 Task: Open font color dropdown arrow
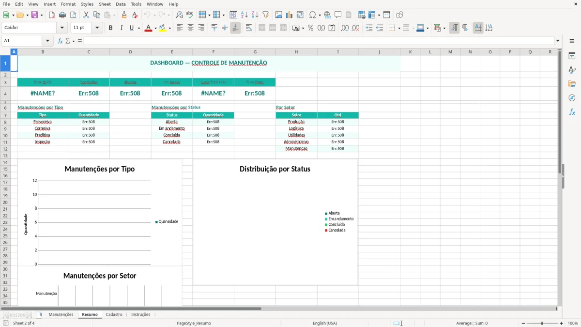pos(155,28)
